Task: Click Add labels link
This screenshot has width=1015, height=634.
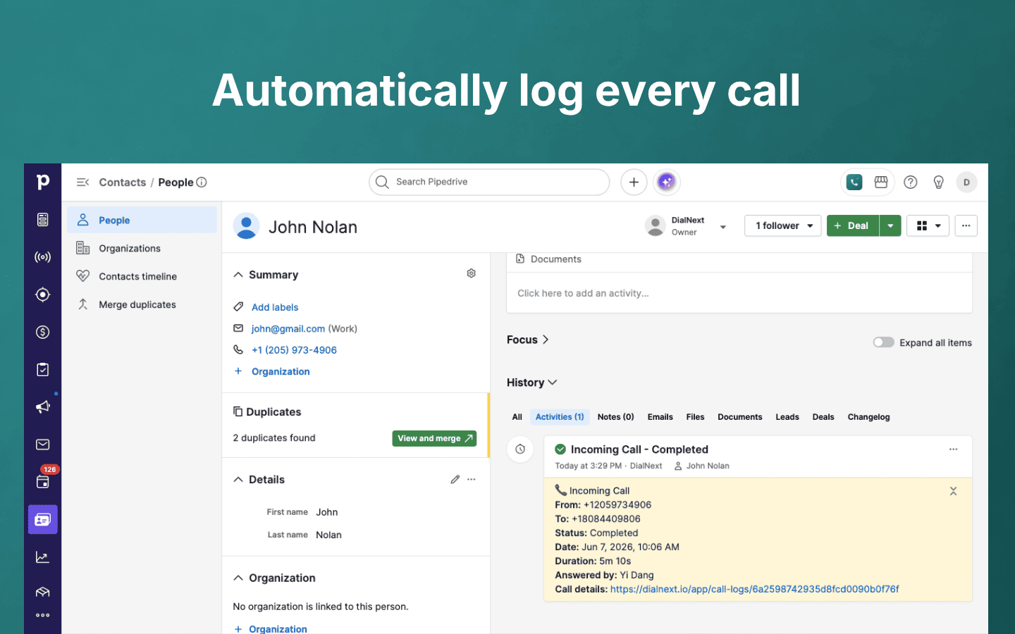Action: coord(275,307)
